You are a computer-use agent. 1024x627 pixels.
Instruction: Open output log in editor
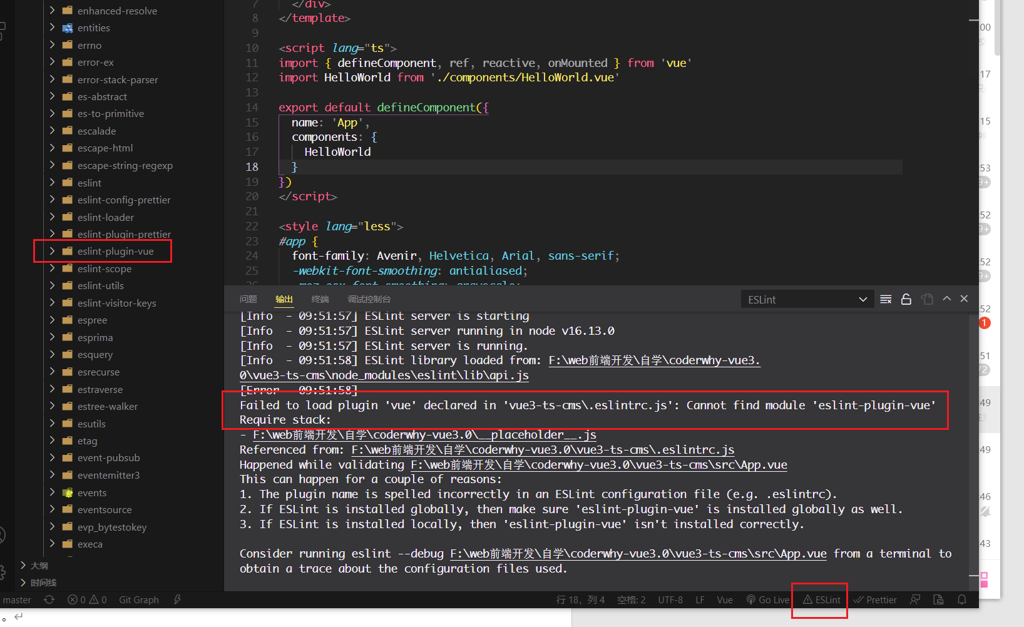(x=927, y=299)
